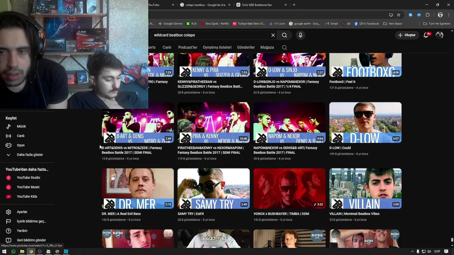
Task: Open D-LOW | Could video title
Action: [x=340, y=148]
